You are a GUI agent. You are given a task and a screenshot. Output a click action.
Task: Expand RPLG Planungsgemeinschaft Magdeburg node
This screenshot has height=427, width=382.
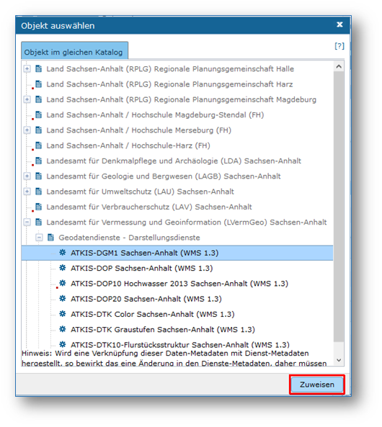pos(27,99)
